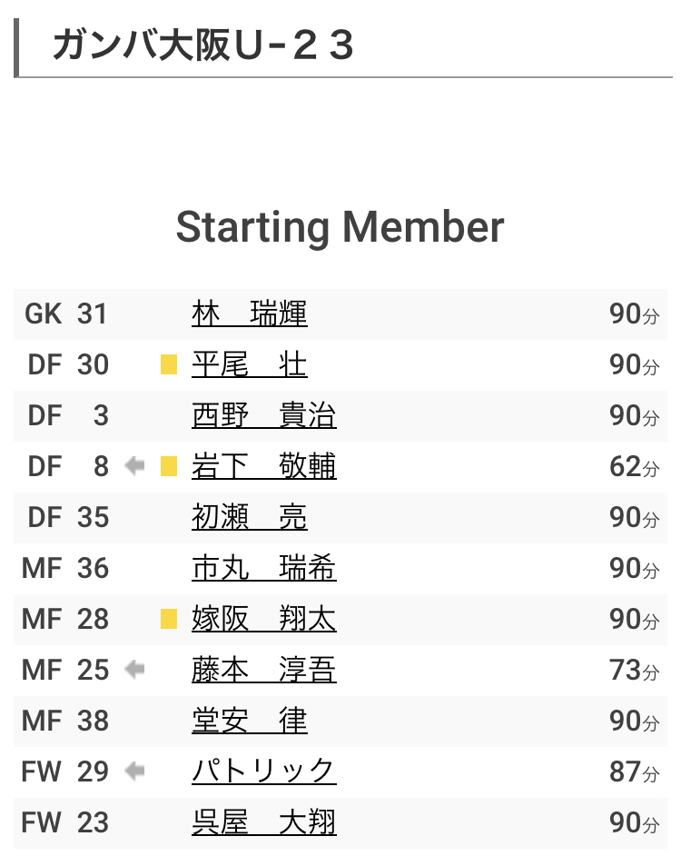Click yellow card icon beside 岩下 敬輔
The width and height of the screenshot is (681, 866).
point(169,466)
